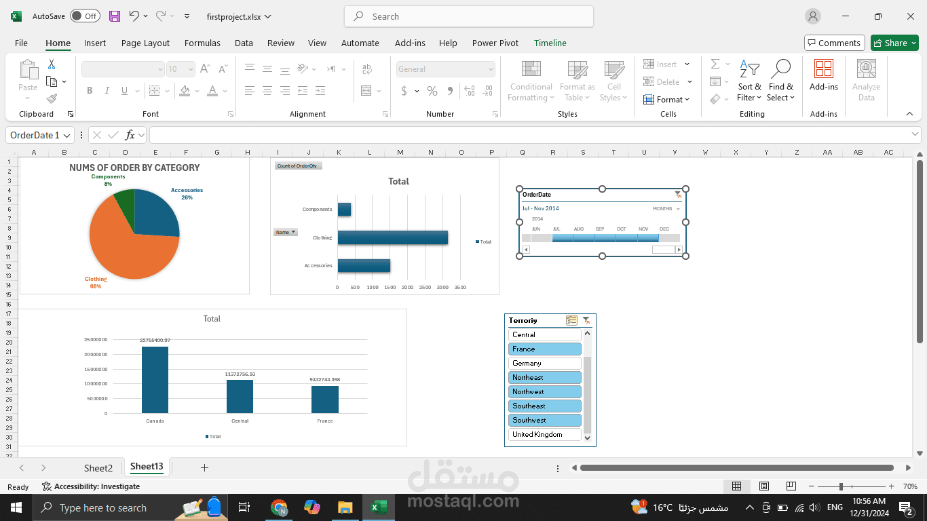Screen dimensions: 927x521
Task: Switch to the Sheet2 worksheet tab
Action: pyautogui.click(x=98, y=467)
